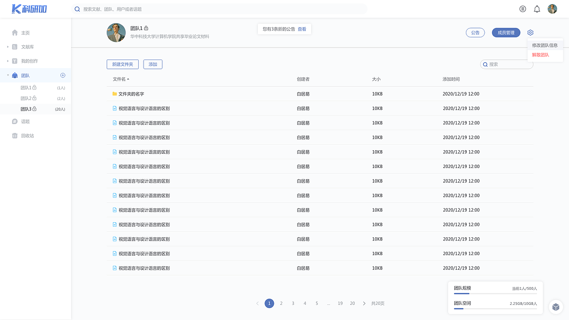The image size is (569, 320).
Task: Select 团队1 in the sidebar
Action: click(36, 88)
